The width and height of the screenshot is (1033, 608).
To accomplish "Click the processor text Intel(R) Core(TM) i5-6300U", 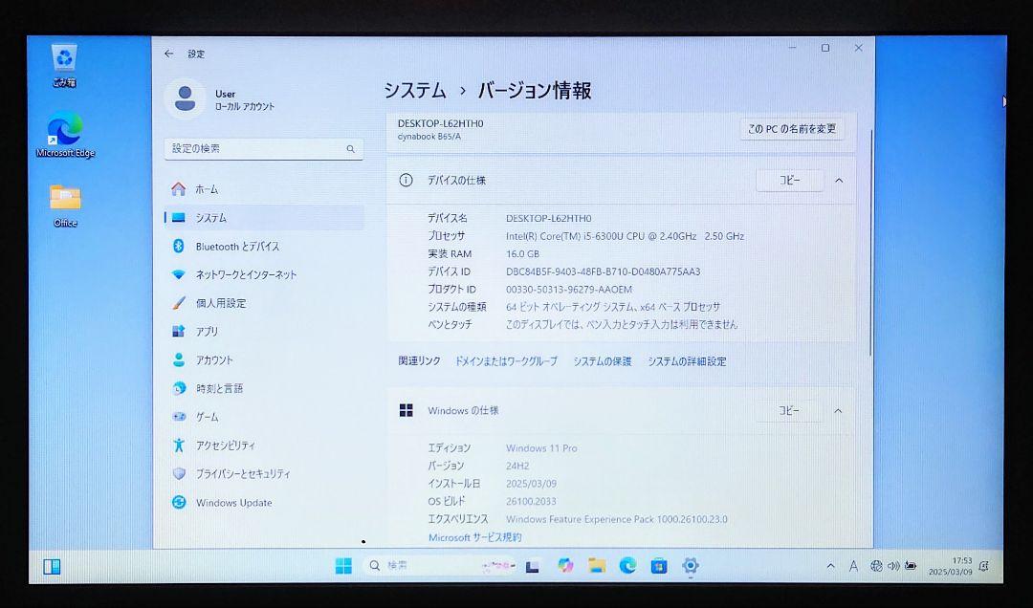I will (626, 236).
